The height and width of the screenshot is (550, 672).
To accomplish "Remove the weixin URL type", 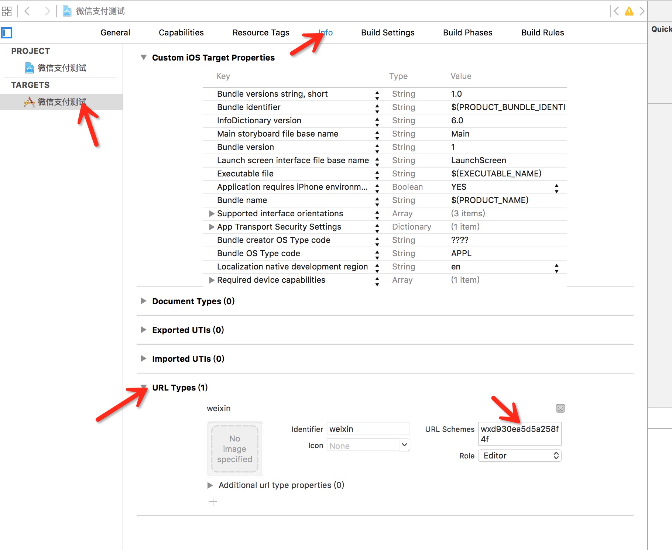I will [x=560, y=408].
